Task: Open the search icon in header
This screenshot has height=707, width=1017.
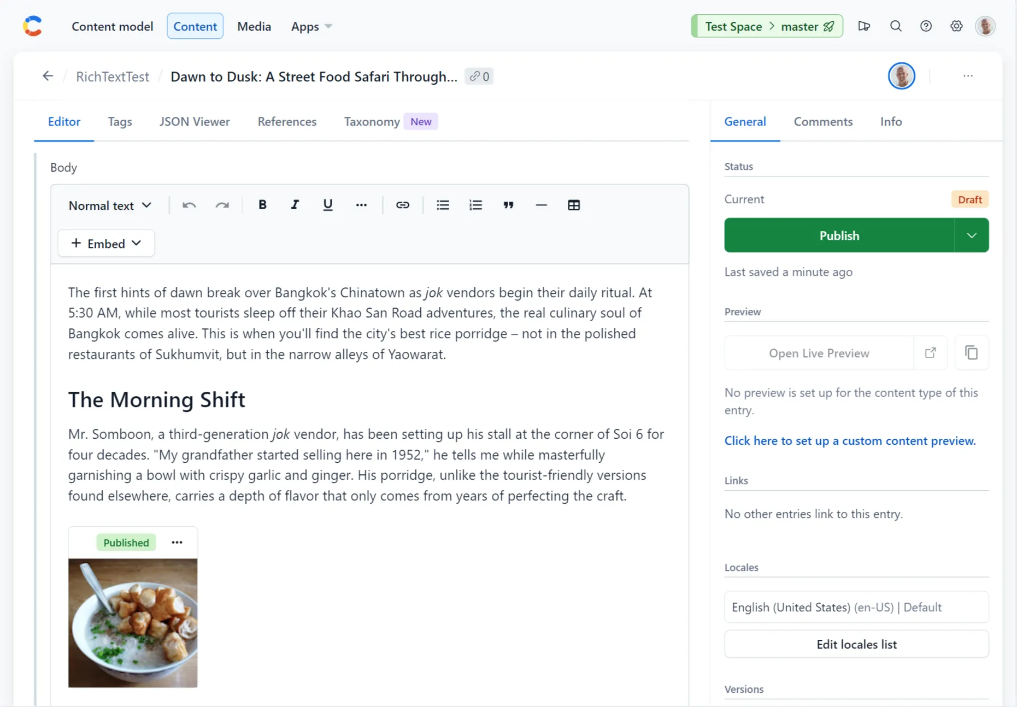Action: pyautogui.click(x=896, y=26)
